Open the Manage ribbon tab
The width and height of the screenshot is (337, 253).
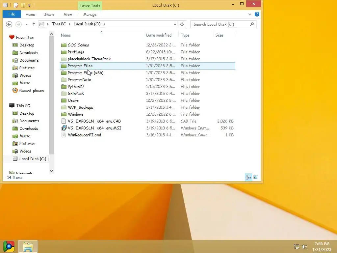90,14
